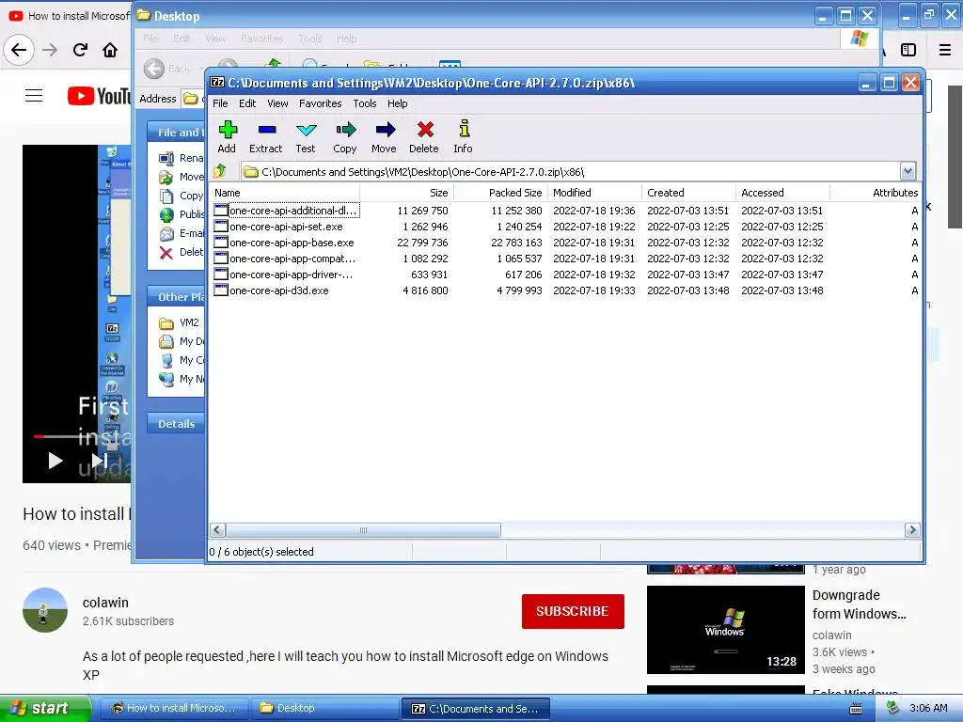
Task: Switch to How to install Microso... taskbar button
Action: pyautogui.click(x=174, y=708)
